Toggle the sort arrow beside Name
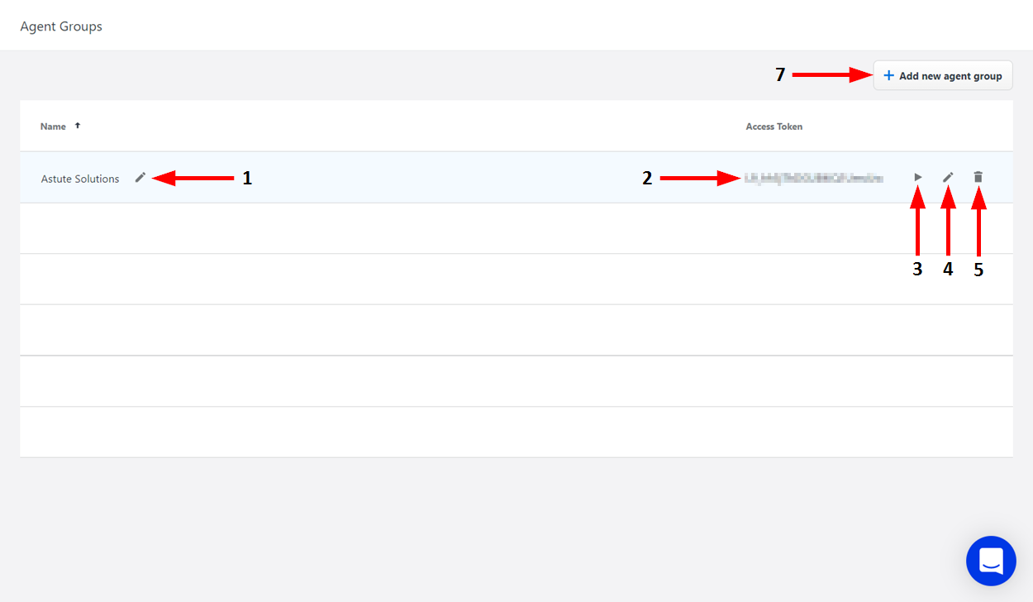The height and width of the screenshot is (602, 1033). (x=78, y=126)
